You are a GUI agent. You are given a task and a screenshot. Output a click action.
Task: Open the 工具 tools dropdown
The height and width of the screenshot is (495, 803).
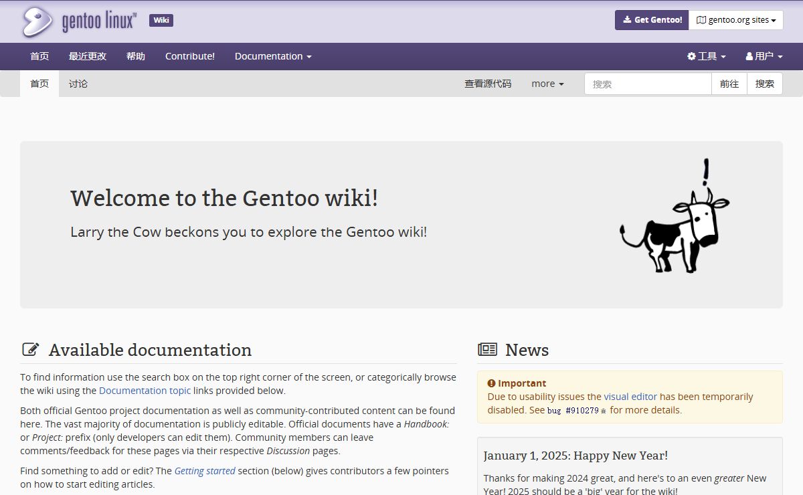(x=707, y=56)
